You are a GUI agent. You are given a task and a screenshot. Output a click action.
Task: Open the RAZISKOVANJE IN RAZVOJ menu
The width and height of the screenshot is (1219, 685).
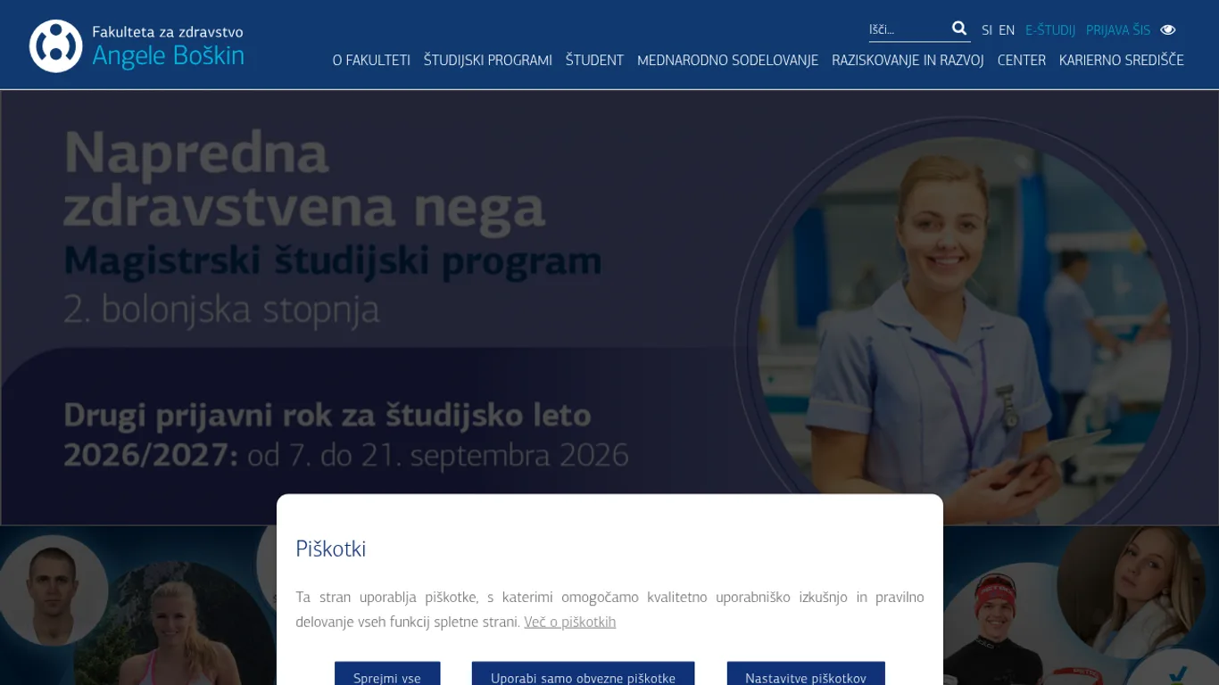coord(908,61)
